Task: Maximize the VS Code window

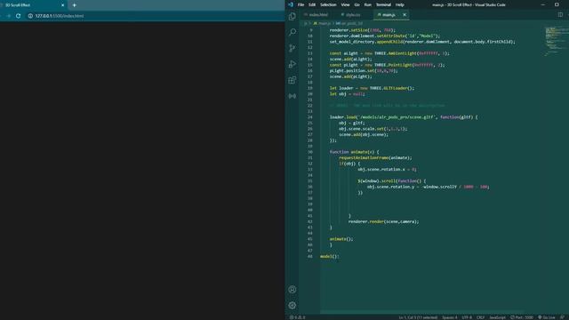Action: pyautogui.click(x=557, y=4)
